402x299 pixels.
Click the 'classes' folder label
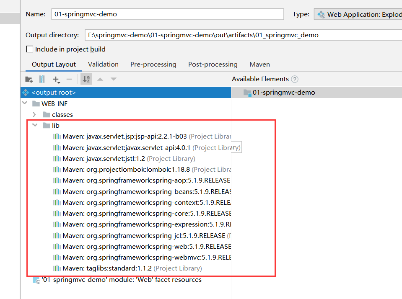62,114
